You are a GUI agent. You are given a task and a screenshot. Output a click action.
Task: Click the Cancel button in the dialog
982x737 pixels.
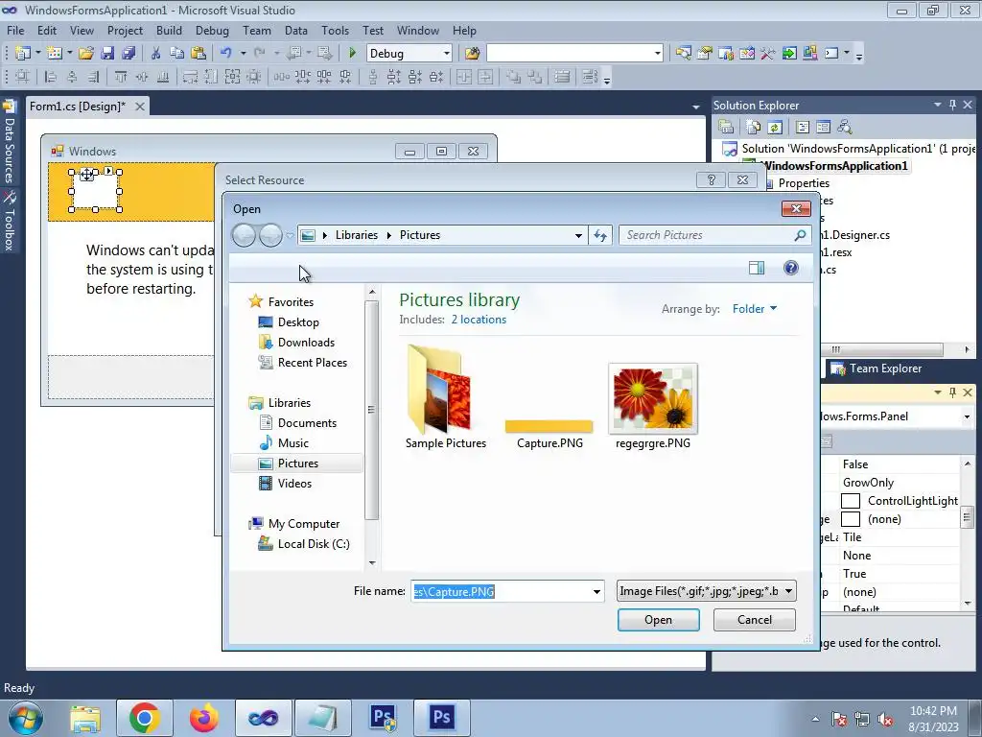[x=754, y=620]
